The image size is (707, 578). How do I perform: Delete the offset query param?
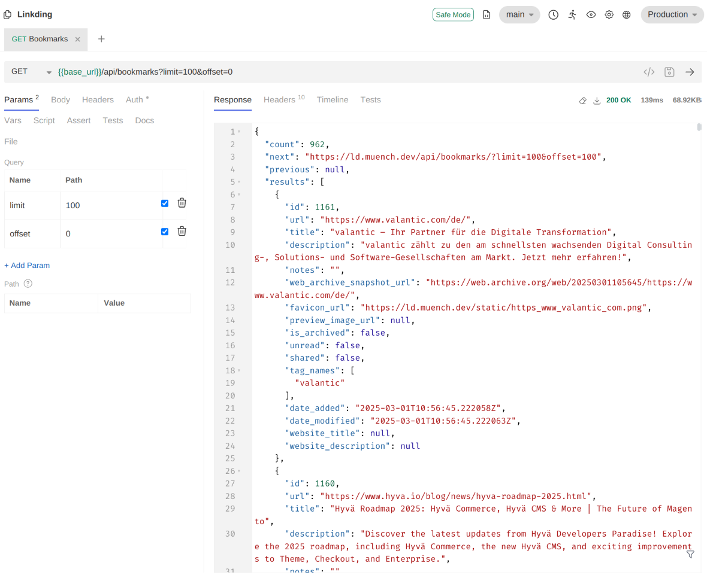point(182,232)
